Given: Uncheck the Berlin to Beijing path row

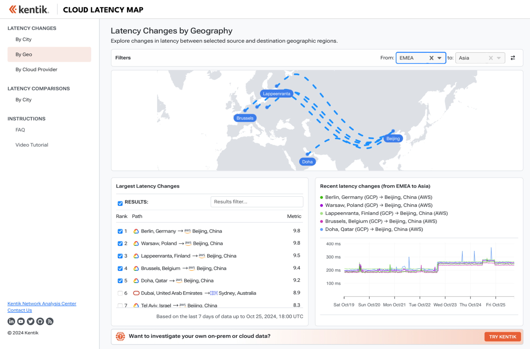Looking at the screenshot, I should (120, 231).
